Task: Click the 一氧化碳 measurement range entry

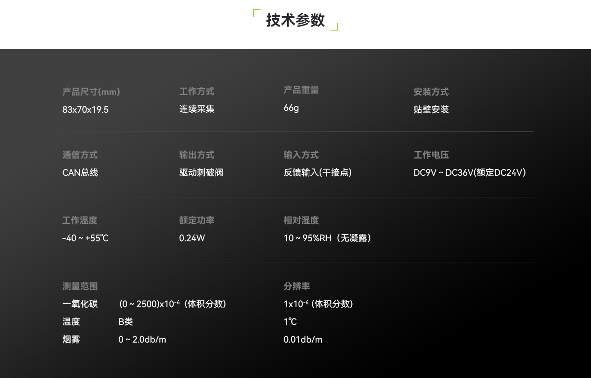Action: click(x=80, y=304)
